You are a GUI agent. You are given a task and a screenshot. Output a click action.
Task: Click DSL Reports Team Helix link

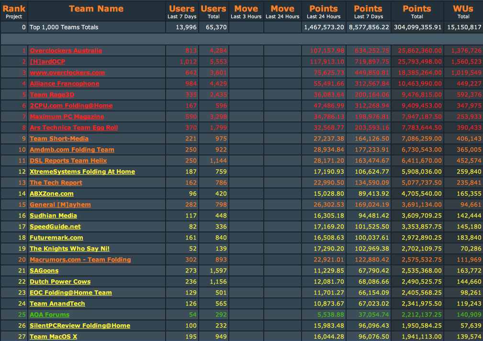(68, 161)
